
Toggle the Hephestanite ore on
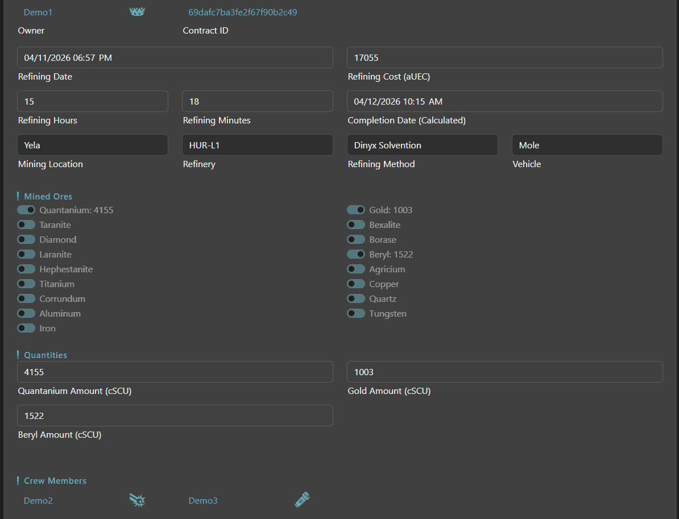click(x=26, y=269)
